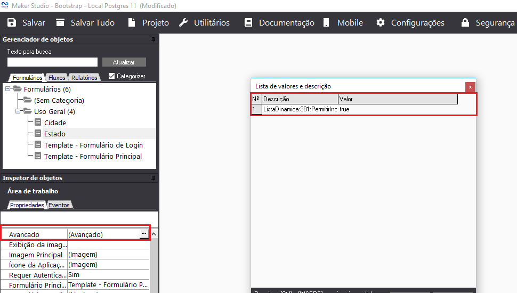This screenshot has height=293, width=517.
Task: Close the Lista de valores dialog
Action: pyautogui.click(x=470, y=86)
